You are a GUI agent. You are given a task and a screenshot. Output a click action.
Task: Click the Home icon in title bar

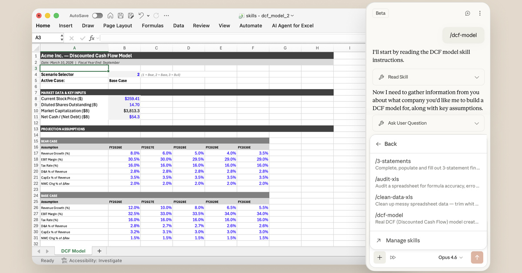(x=110, y=16)
